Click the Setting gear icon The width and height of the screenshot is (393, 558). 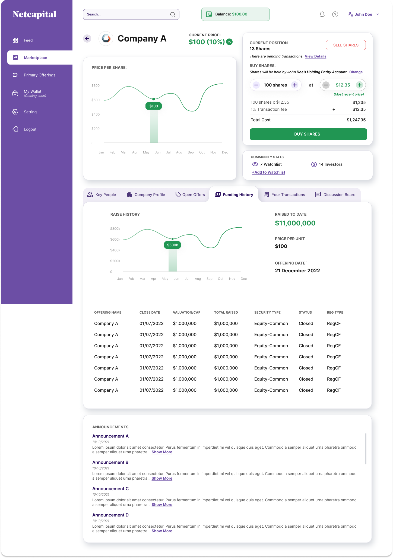[15, 112]
